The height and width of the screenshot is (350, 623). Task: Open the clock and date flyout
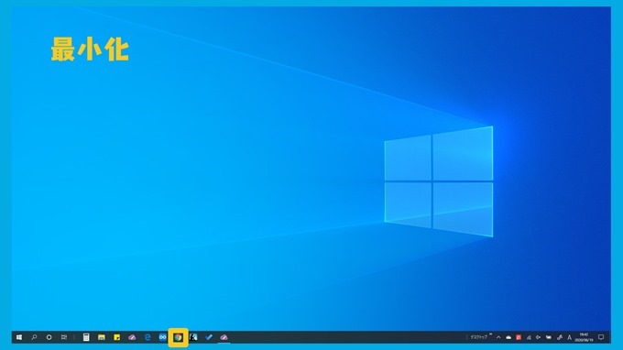click(584, 337)
